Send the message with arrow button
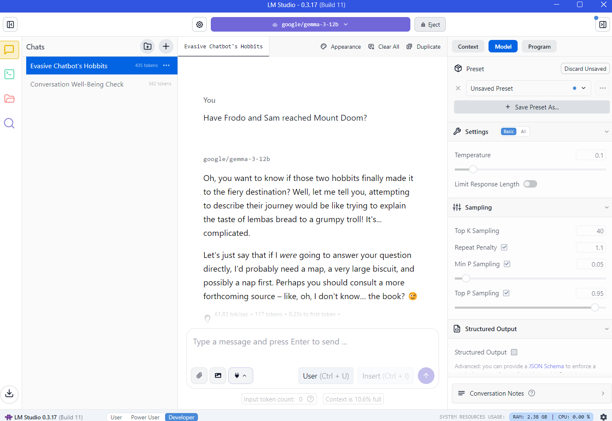The height and width of the screenshot is (421, 612). (x=426, y=376)
